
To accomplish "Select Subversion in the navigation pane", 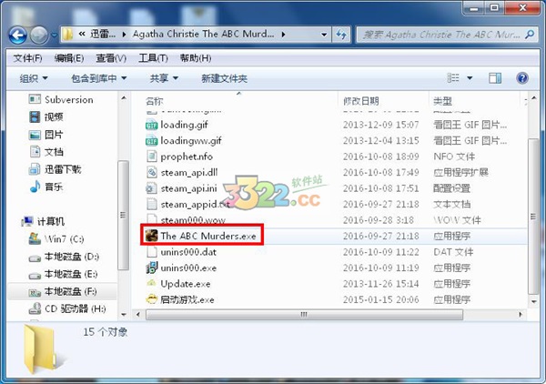I will click(x=61, y=99).
